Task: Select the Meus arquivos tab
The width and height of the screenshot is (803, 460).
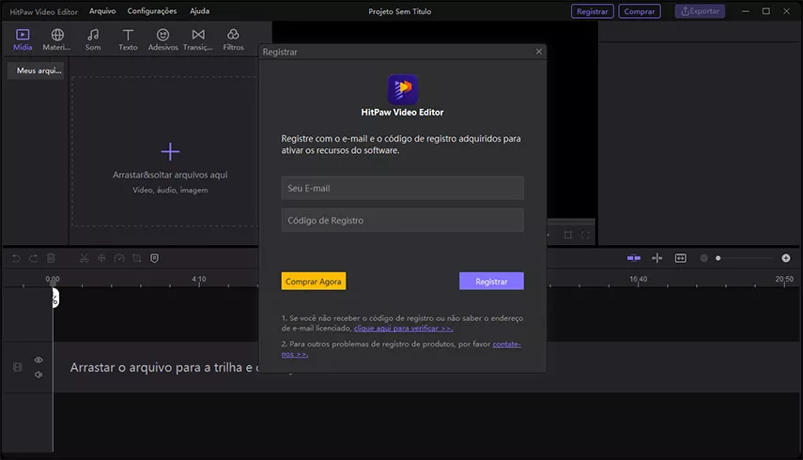Action: coord(37,70)
